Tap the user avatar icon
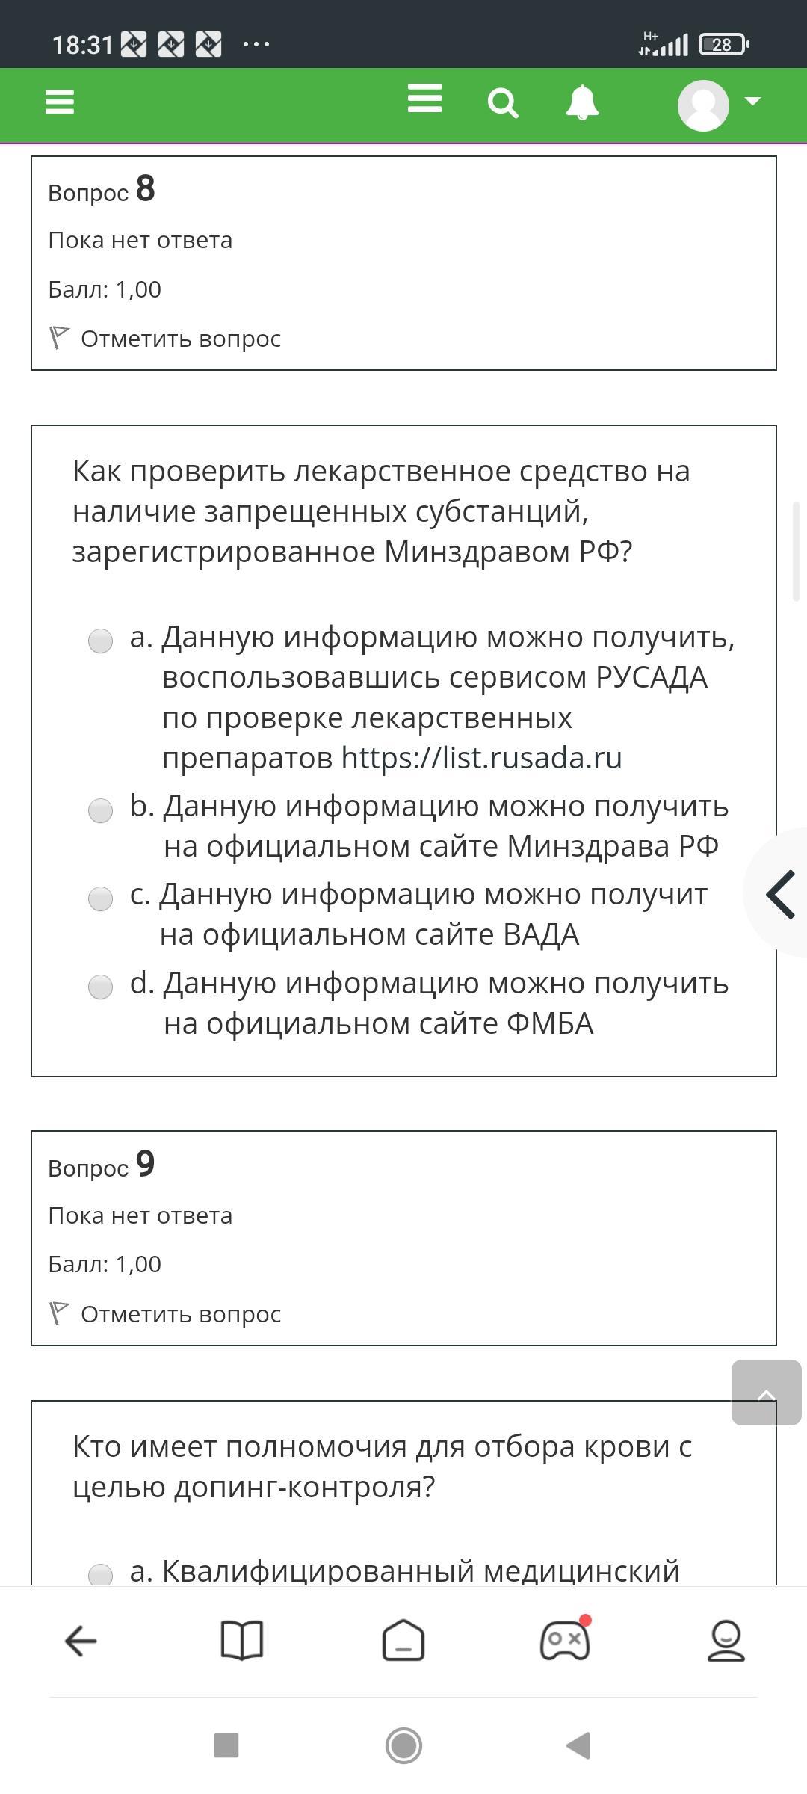The height and width of the screenshot is (1794, 807). tap(703, 105)
